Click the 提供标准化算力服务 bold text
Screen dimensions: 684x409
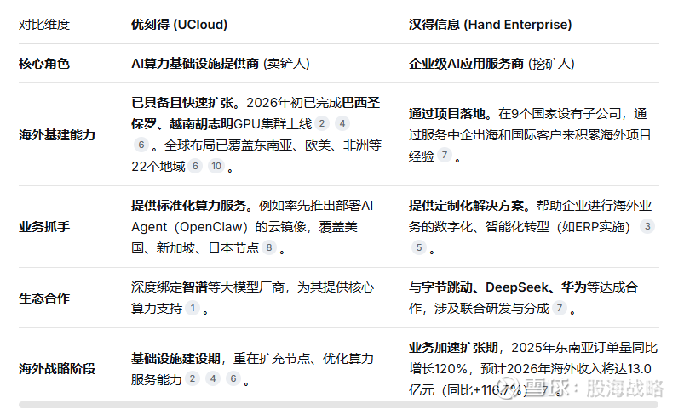[x=188, y=205]
